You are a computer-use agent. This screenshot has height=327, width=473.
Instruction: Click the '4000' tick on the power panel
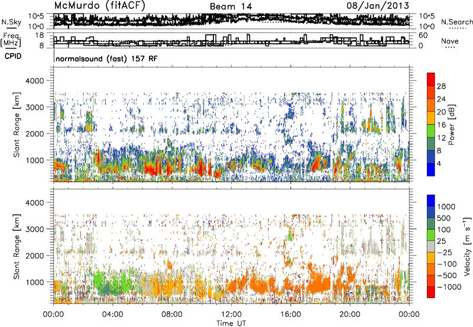35,81
